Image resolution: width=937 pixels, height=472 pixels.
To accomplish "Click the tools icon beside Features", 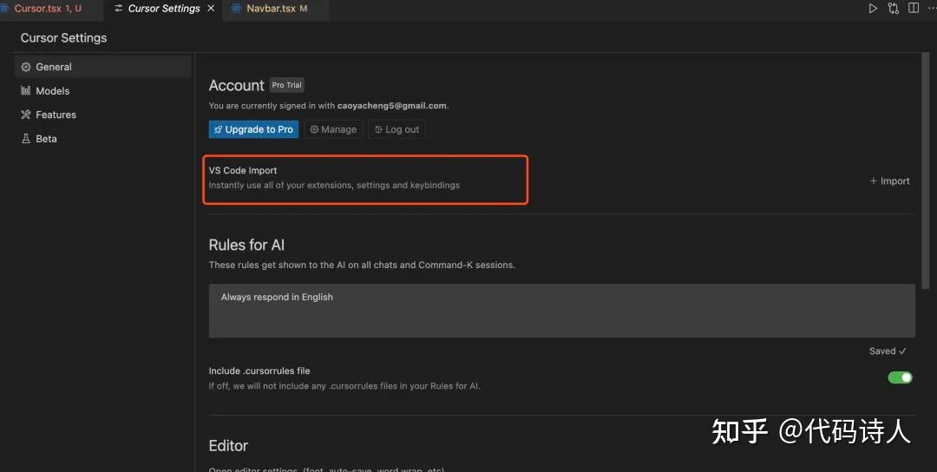I will (x=26, y=115).
